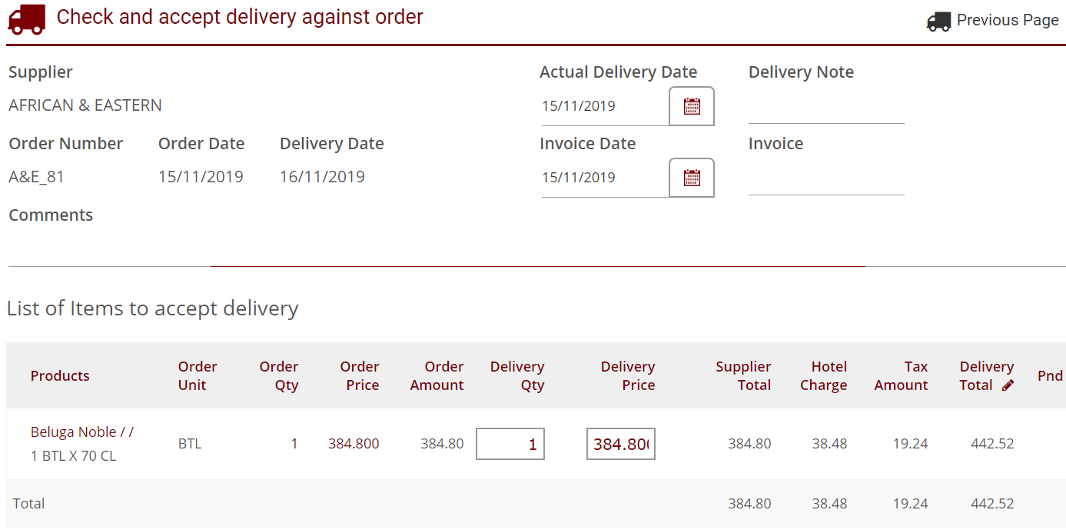1066x530 pixels.
Task: Select the Delivery Qty field for Beluga Noble
Action: [x=510, y=444]
